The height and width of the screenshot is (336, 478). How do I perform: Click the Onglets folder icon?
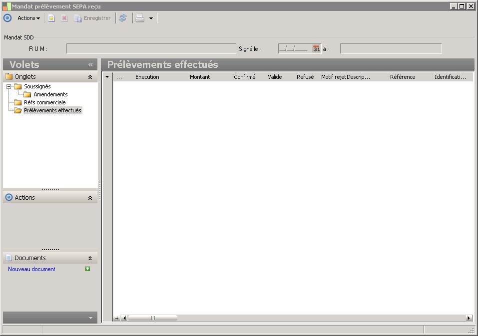tap(9, 76)
